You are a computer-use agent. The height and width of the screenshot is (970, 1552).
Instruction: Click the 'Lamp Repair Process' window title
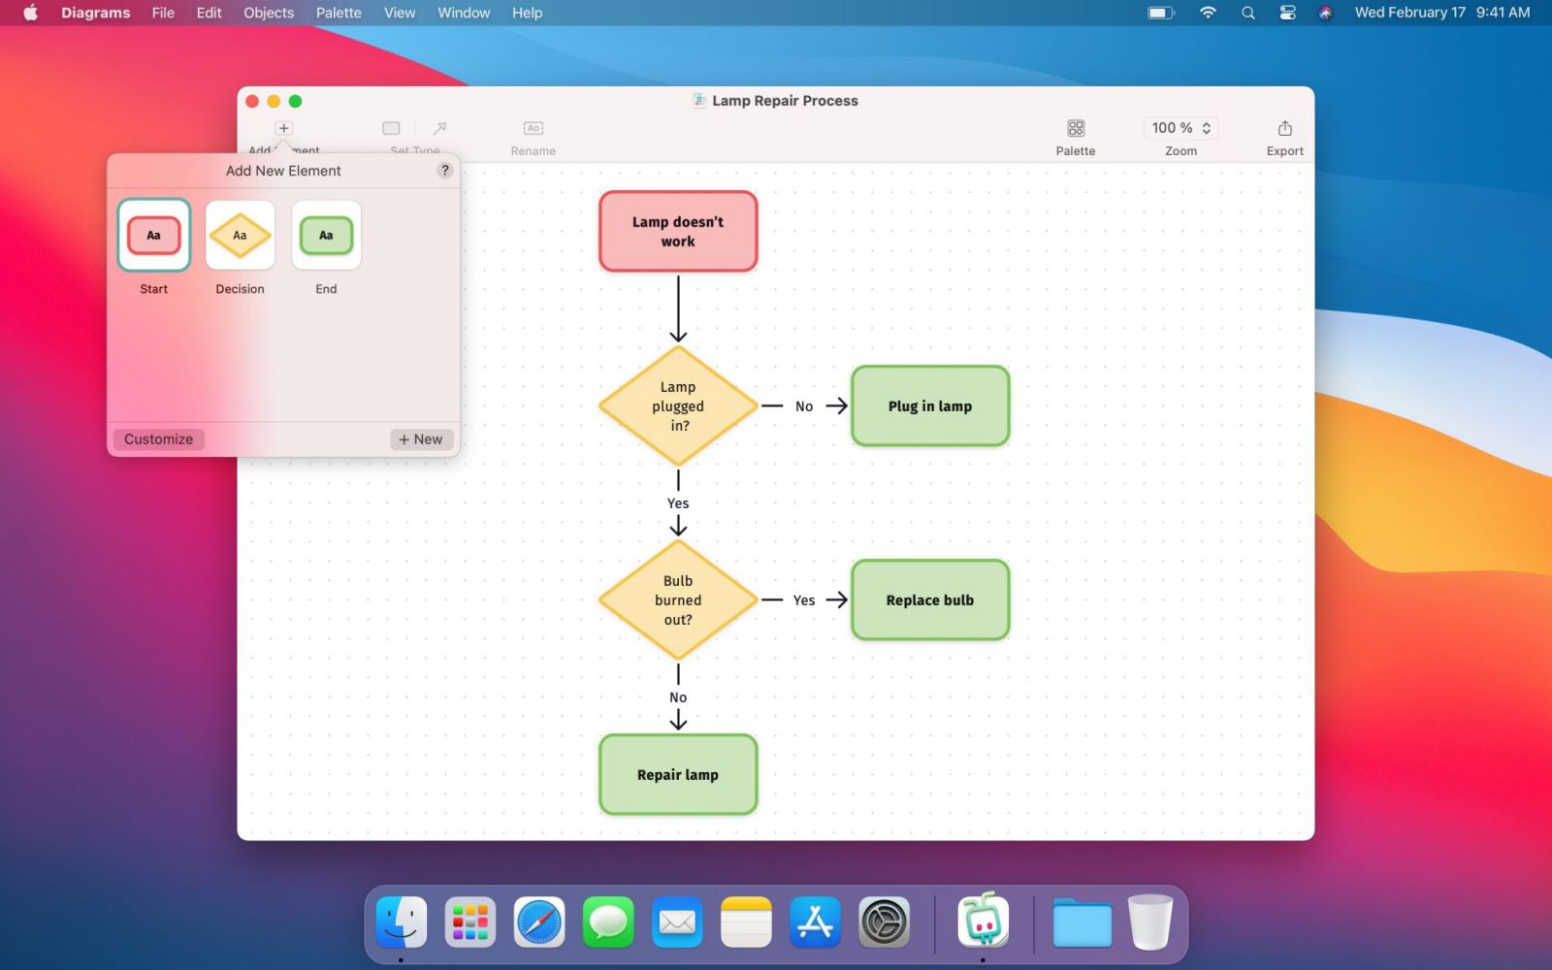(x=785, y=100)
